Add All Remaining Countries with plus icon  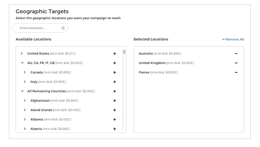pos(115,91)
